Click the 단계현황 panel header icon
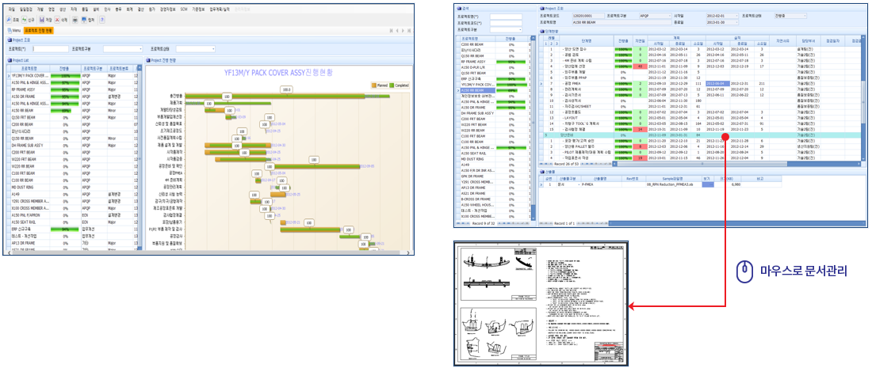This screenshot has width=872, height=368. pyautogui.click(x=541, y=31)
